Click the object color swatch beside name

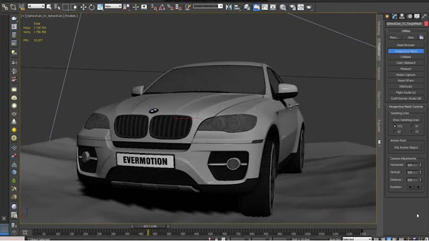(426, 24)
